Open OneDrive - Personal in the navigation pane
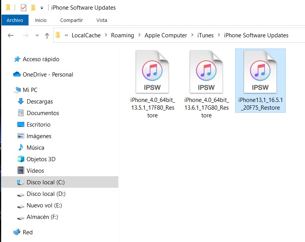Image resolution: width=305 pixels, height=242 pixels. pos(48,75)
